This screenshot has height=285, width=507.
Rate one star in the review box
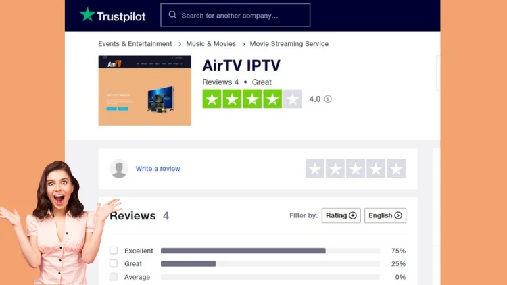315,169
